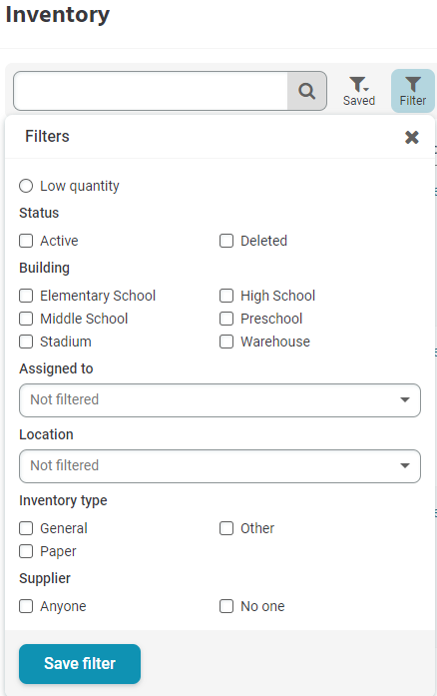Enable the Elementary School building filter
The height and width of the screenshot is (696, 437).
point(26,296)
